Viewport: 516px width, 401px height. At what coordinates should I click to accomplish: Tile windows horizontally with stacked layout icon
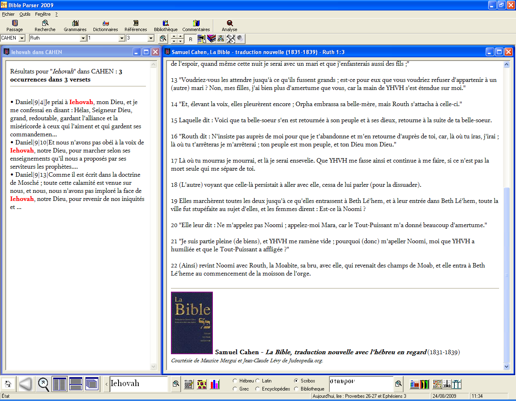coord(75,384)
